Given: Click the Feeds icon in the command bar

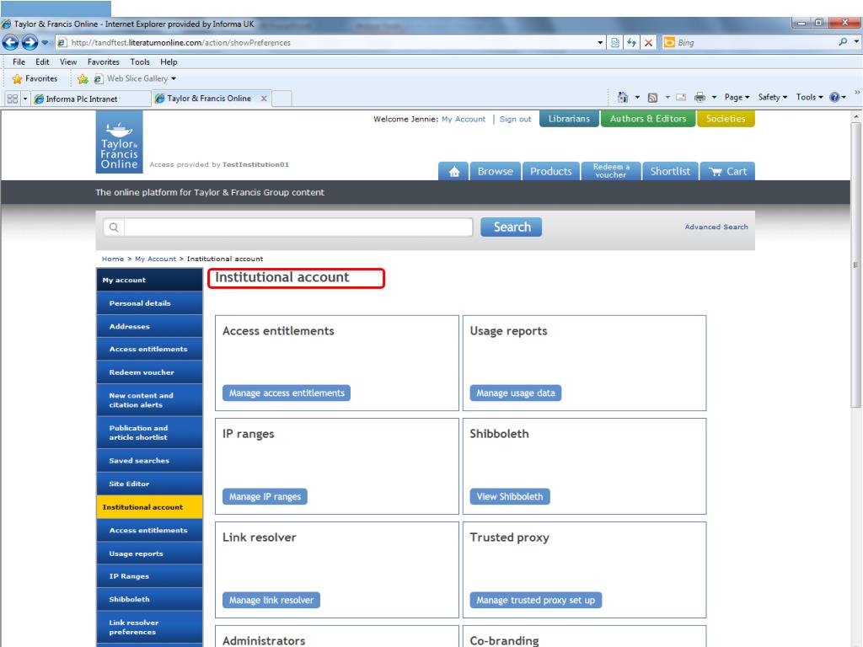Looking at the screenshot, I should click(x=653, y=98).
